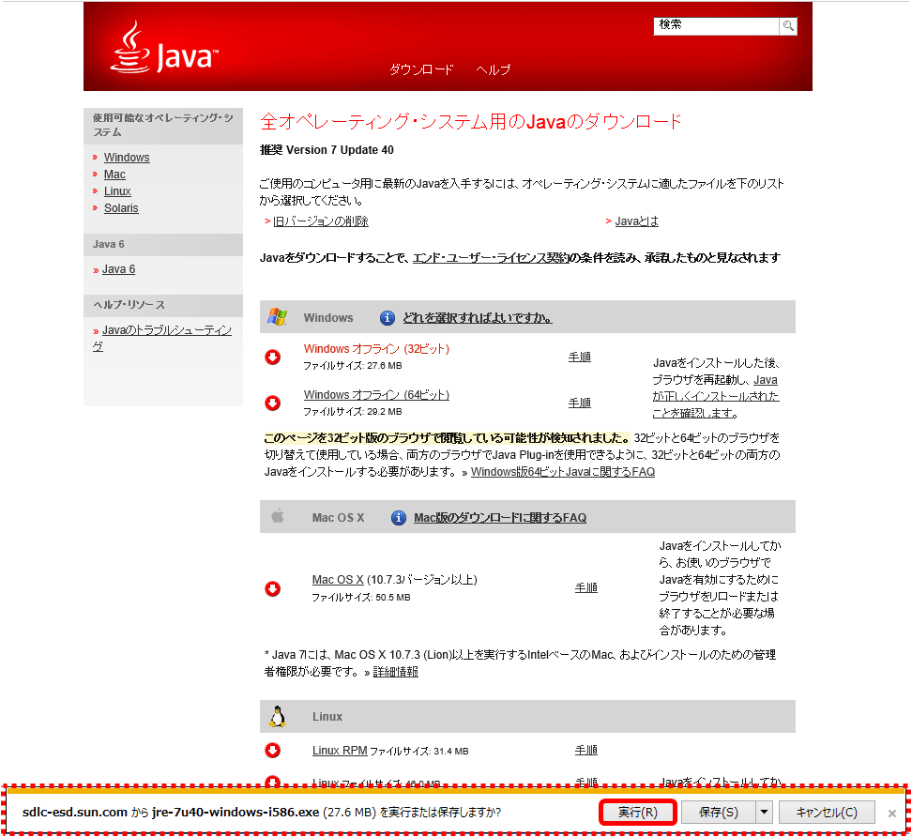Open the 旧バージョンの削除 link
This screenshot has width=912, height=837.
tap(321, 221)
